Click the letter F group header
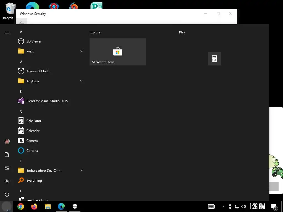 point(21,191)
